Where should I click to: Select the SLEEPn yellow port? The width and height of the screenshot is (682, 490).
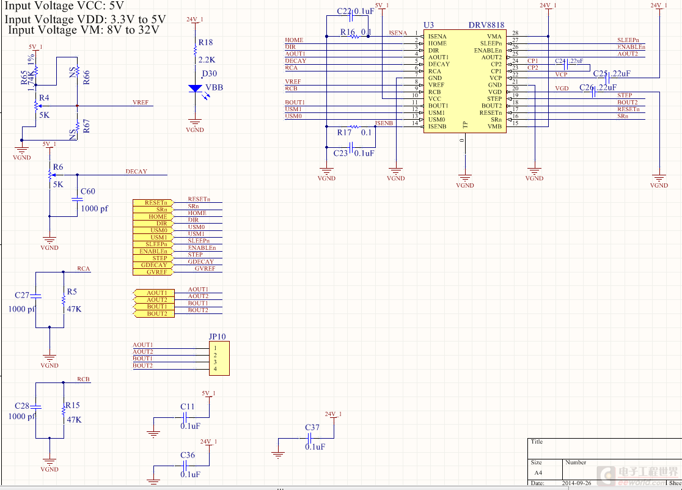153,244
